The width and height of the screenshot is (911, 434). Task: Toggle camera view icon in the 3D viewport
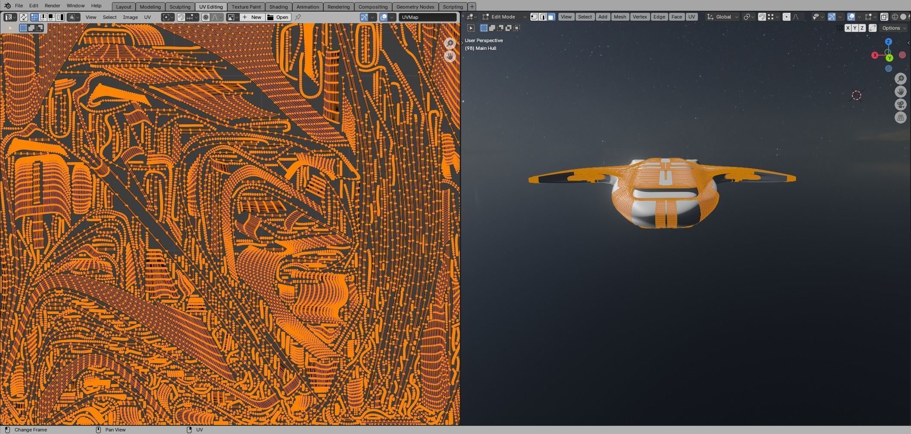901,105
